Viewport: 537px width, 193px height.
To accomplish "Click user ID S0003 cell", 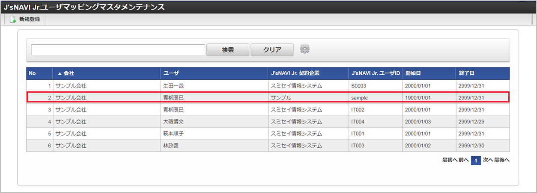I will coord(376,86).
